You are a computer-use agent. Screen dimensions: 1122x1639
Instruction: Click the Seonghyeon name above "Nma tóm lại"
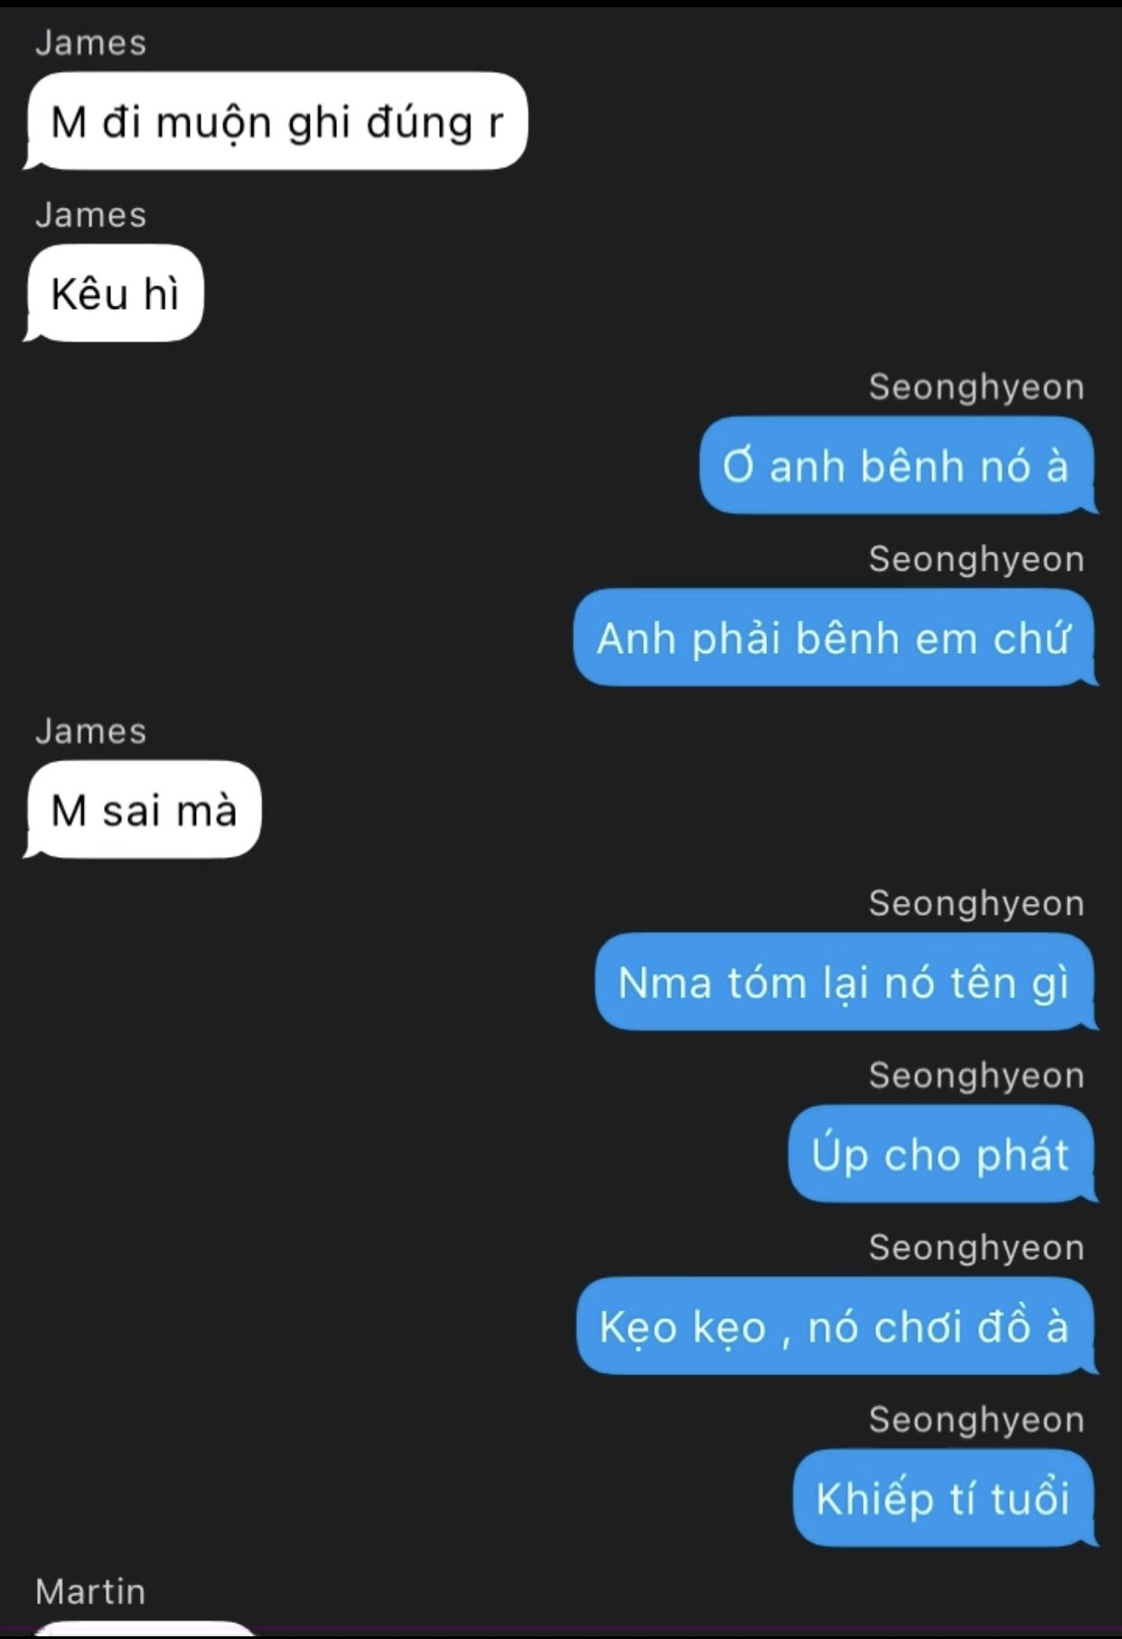pyautogui.click(x=977, y=904)
